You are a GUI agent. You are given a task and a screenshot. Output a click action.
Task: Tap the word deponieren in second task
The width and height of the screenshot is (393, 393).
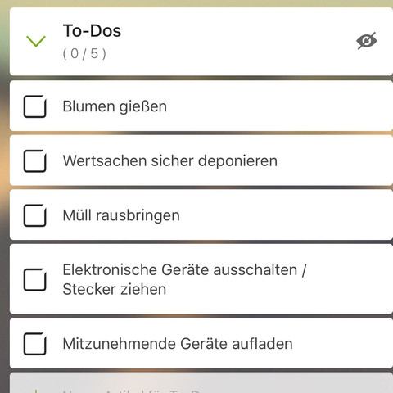pos(237,160)
